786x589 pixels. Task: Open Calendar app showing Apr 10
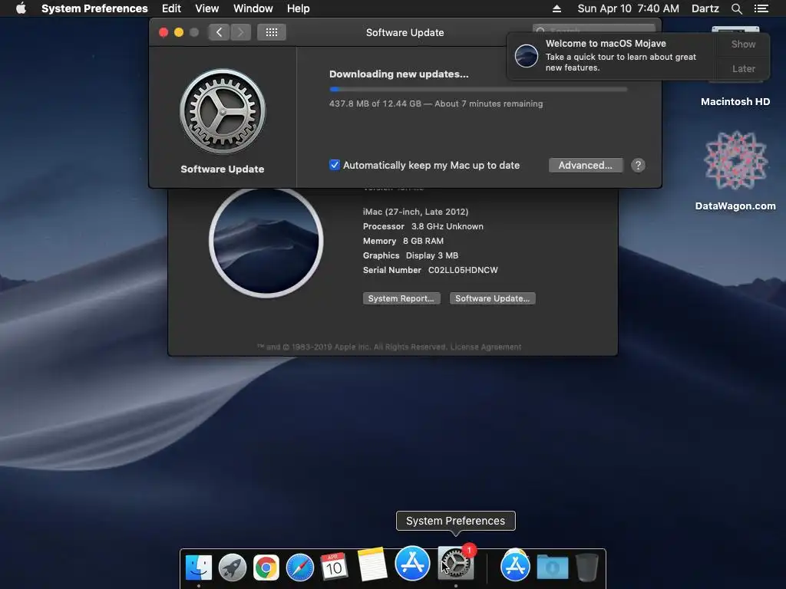click(334, 567)
